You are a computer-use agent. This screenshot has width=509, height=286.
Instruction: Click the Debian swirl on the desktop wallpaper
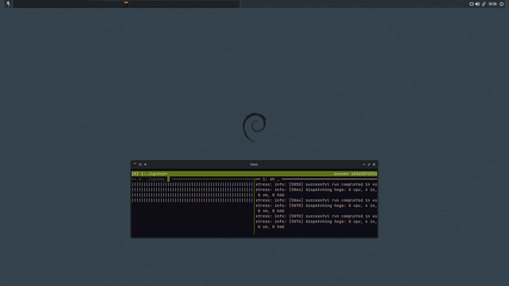254,127
